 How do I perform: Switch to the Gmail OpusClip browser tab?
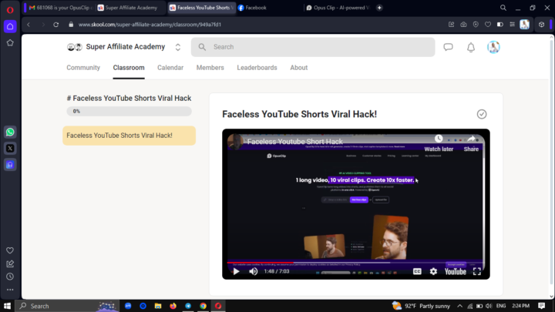(x=60, y=8)
